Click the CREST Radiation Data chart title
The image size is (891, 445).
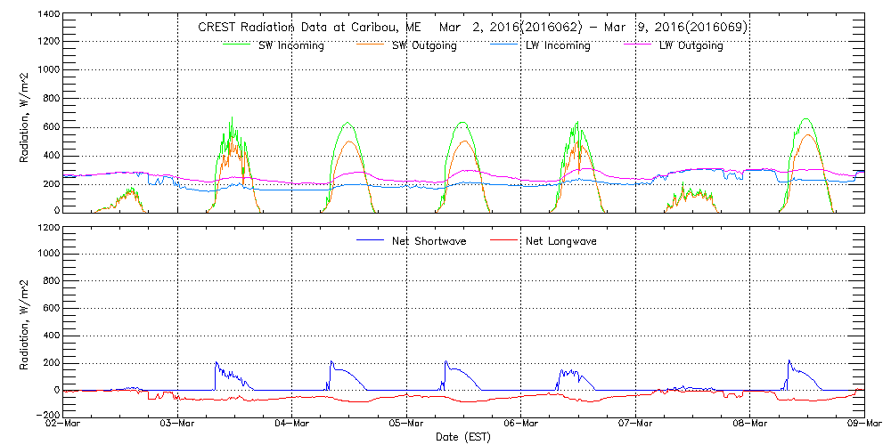472,28
